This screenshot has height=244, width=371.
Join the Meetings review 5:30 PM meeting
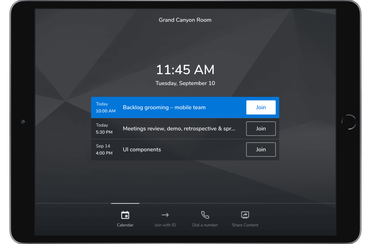pyautogui.click(x=261, y=129)
